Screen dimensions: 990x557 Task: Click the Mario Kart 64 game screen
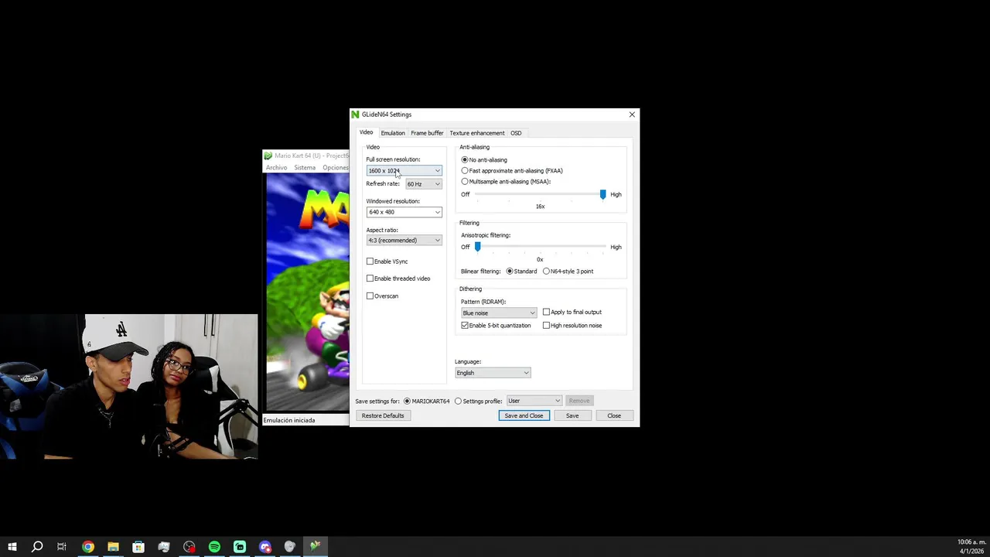[x=308, y=292]
